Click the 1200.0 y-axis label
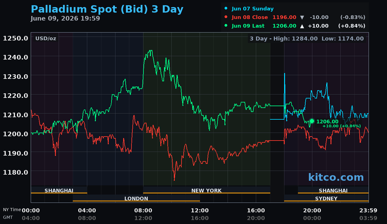Viewport: 387px width, 224px height. [16, 134]
